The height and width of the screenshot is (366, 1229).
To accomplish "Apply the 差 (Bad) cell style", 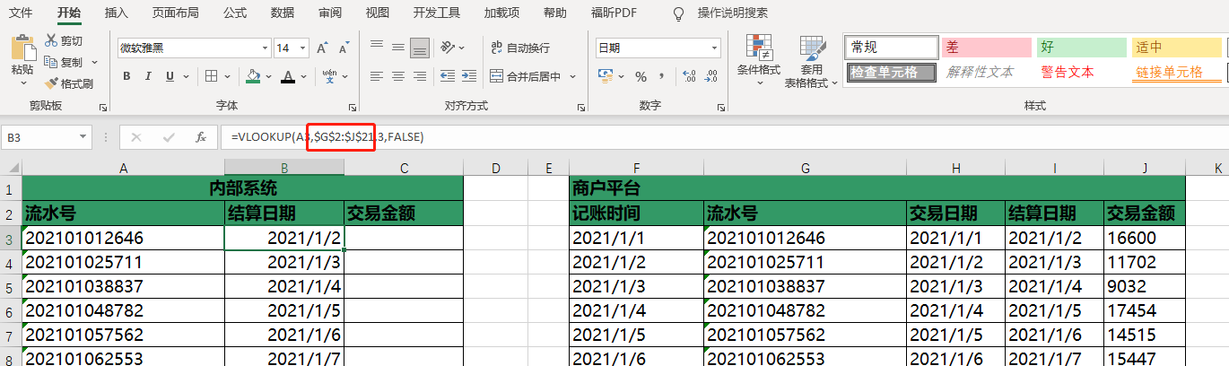I will (x=986, y=47).
